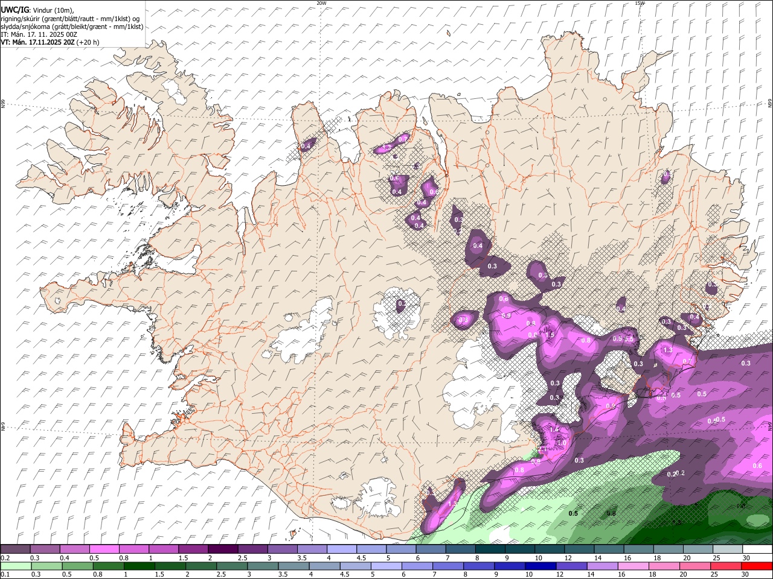Screen dimensions: 773x579
Task: Click the white '1.5' precipitation value on the map
Action: coord(550,335)
